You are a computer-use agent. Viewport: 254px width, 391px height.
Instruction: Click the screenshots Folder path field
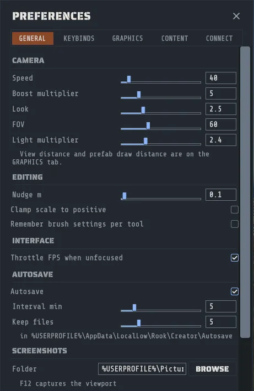point(142,369)
